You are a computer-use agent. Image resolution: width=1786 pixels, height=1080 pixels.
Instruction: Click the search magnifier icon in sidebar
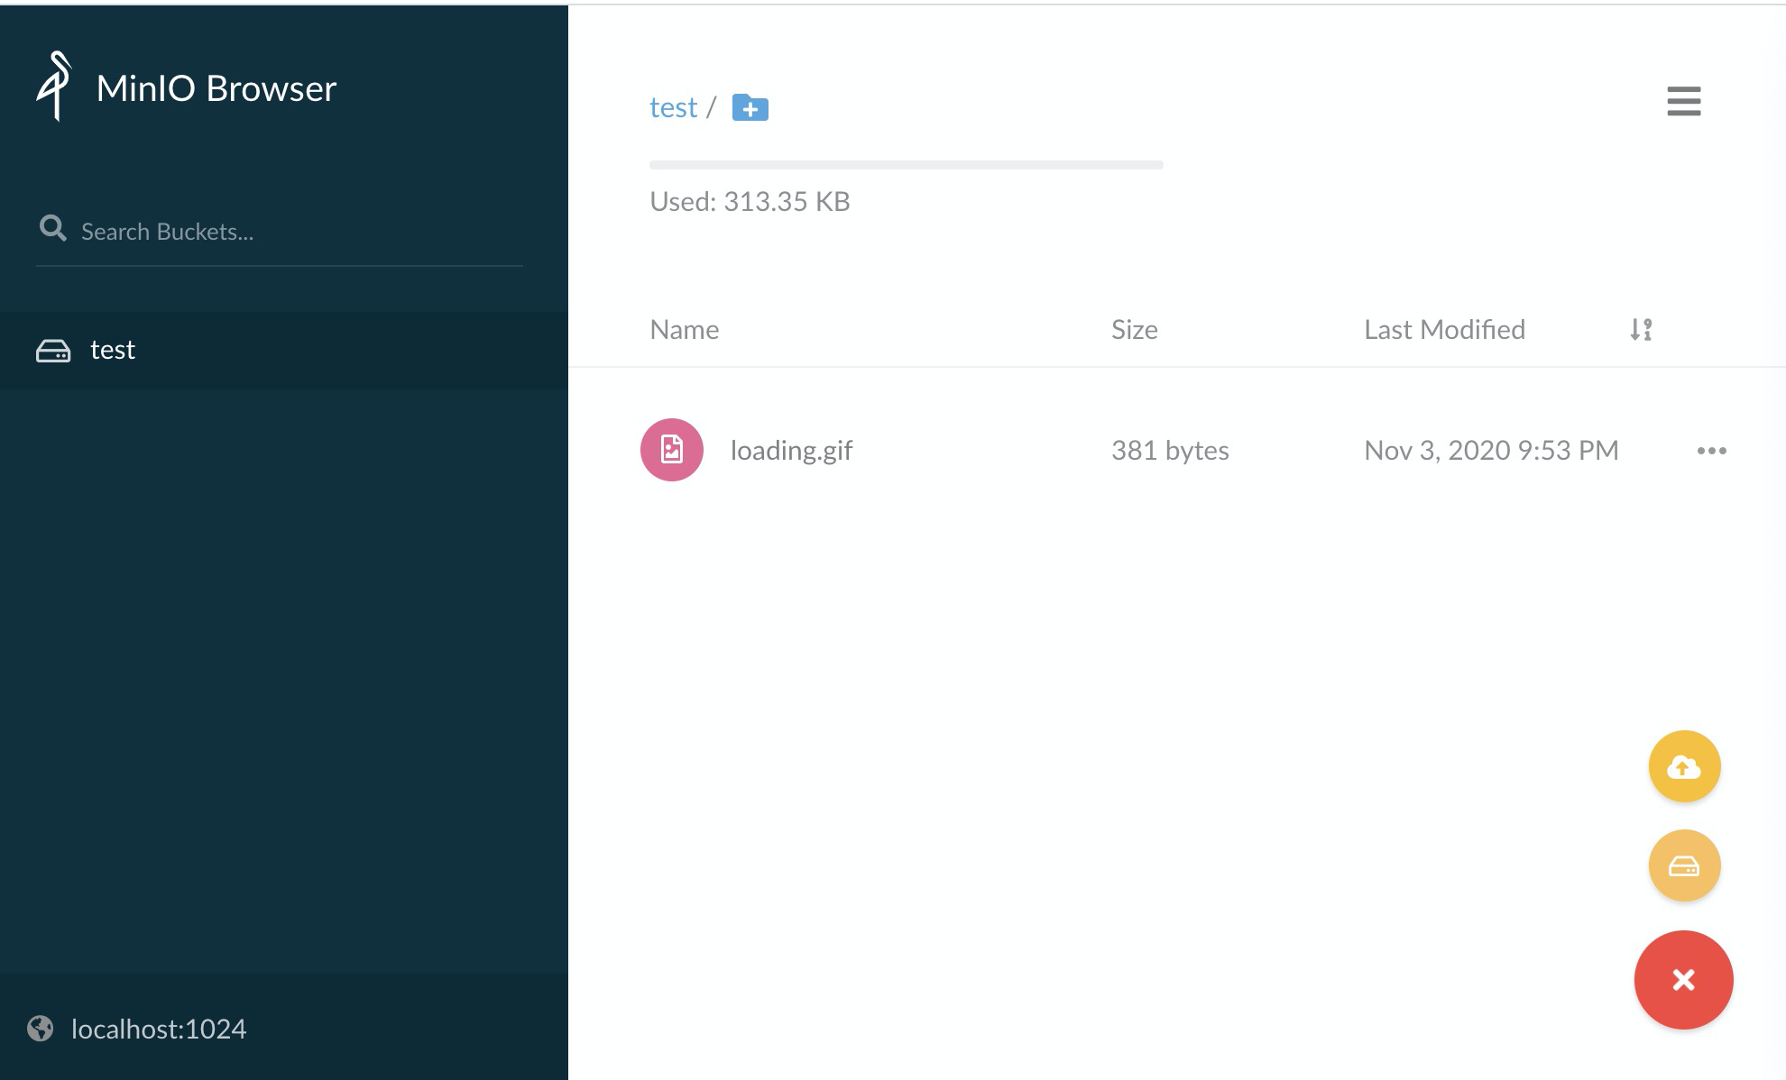tap(52, 229)
